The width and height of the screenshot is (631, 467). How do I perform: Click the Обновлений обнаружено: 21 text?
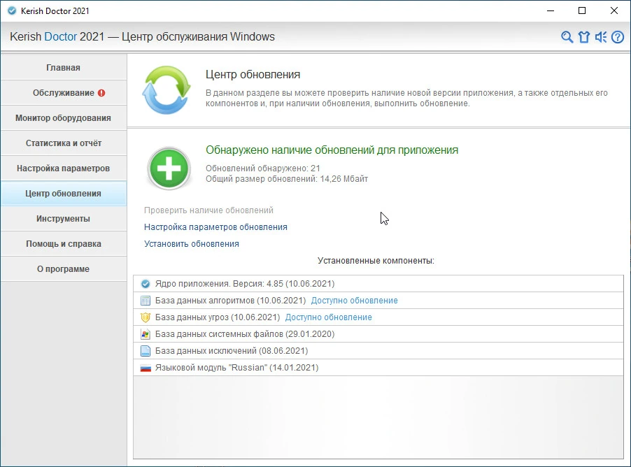[x=263, y=168]
